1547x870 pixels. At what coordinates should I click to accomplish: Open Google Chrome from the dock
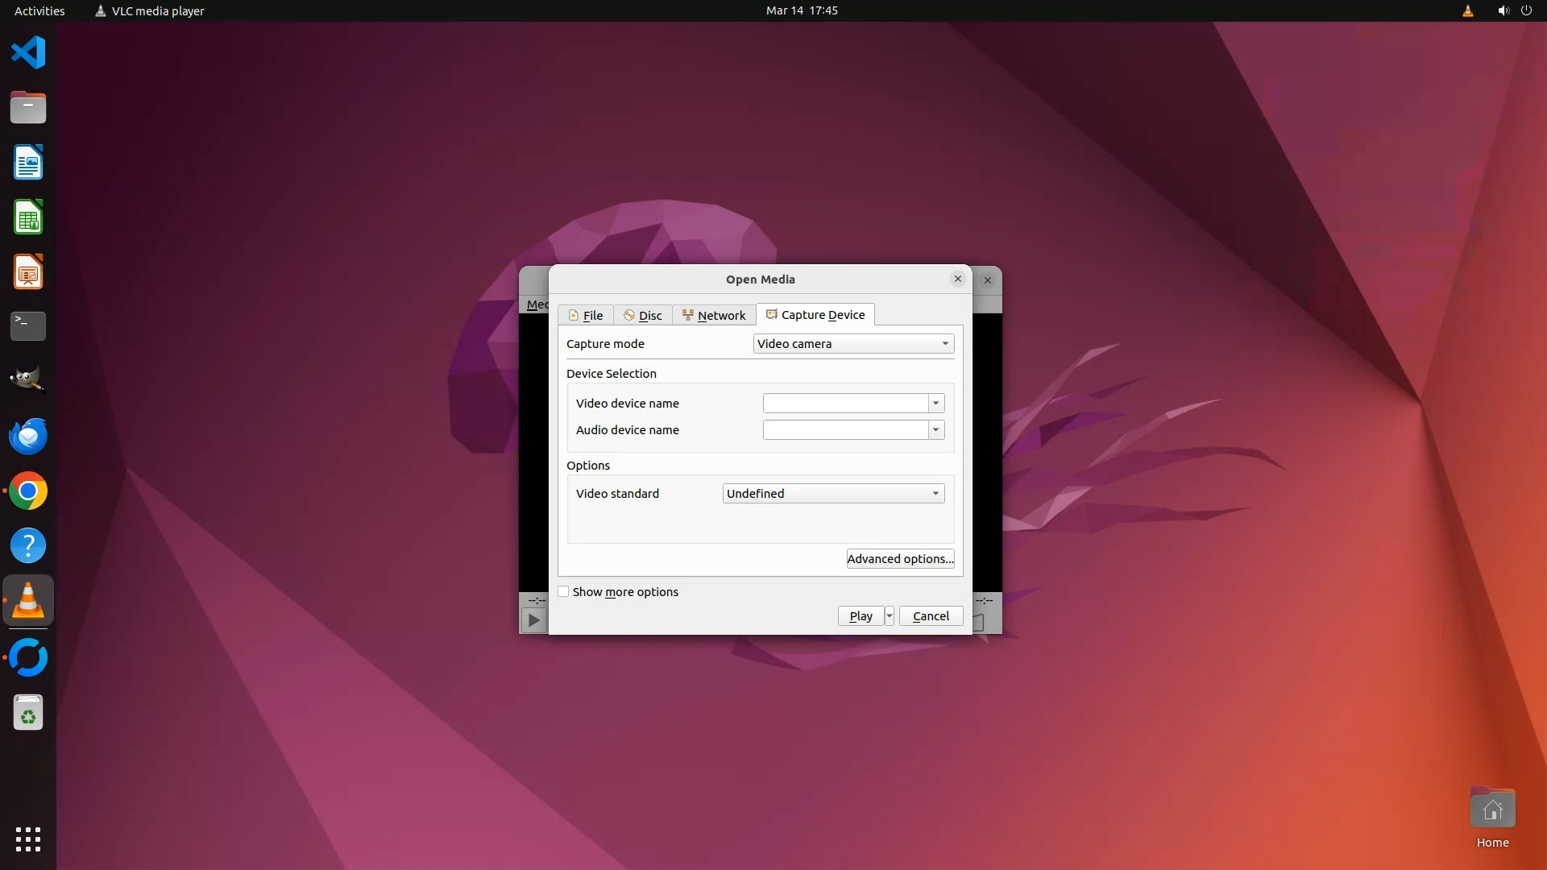tap(28, 491)
